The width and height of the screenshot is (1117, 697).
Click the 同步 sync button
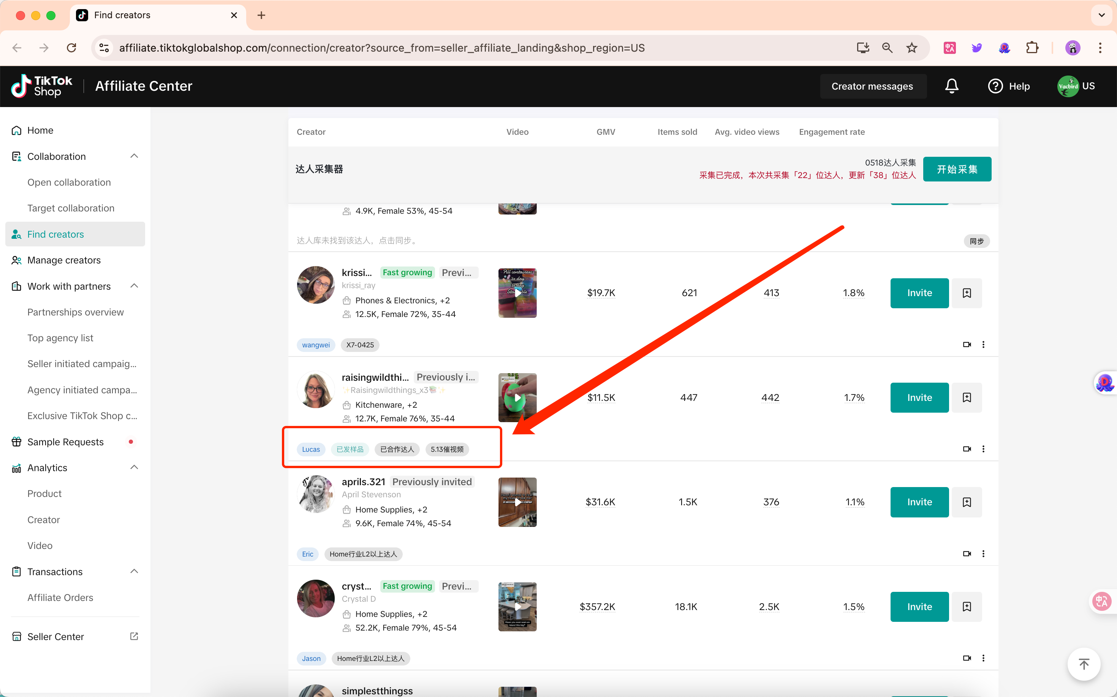[976, 241]
